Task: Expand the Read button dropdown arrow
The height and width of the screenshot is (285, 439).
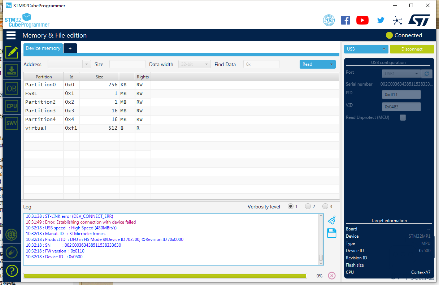Action: [x=331, y=64]
